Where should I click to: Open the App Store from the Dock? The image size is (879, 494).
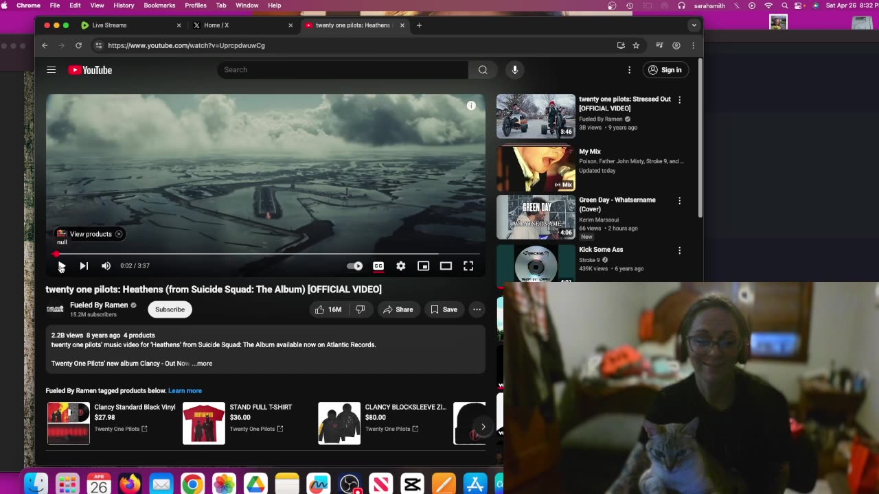[x=475, y=484]
